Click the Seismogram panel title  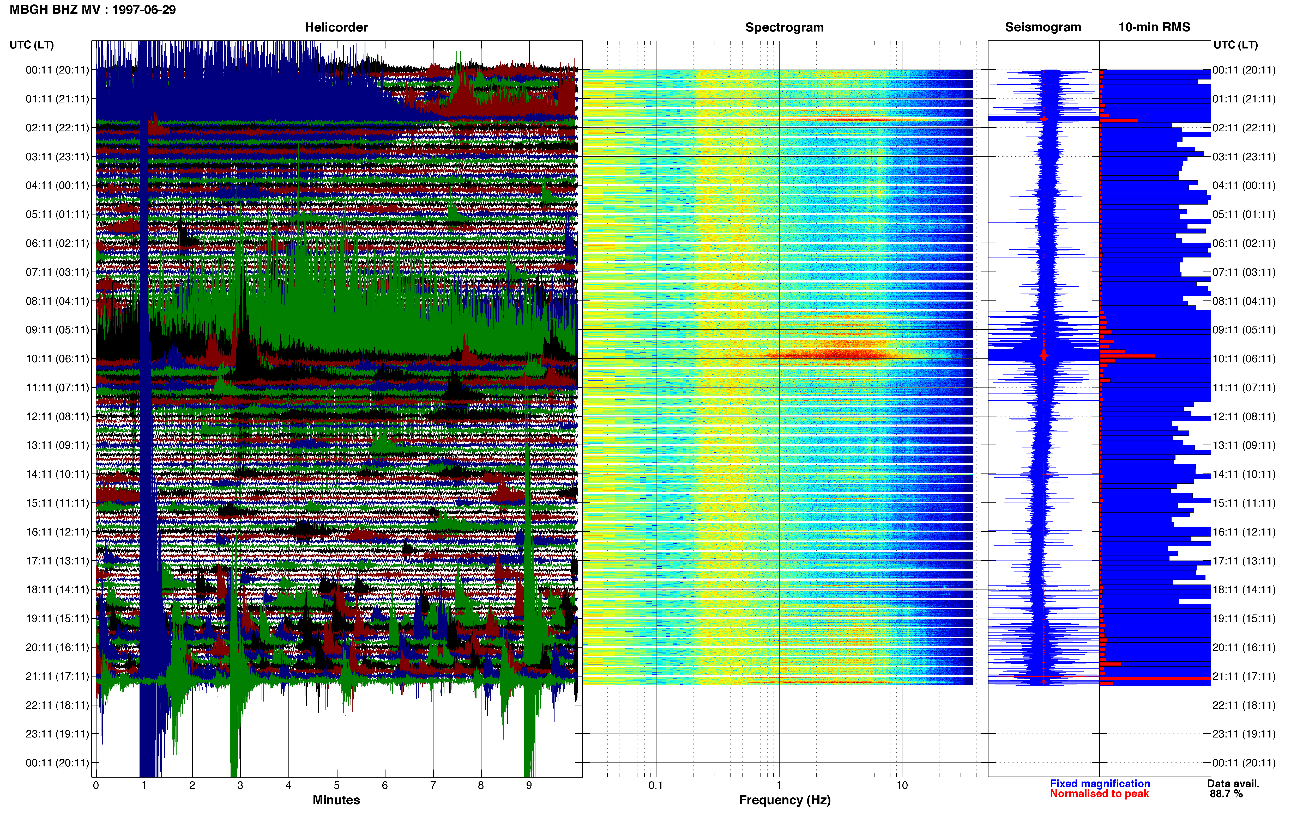coord(1043,27)
